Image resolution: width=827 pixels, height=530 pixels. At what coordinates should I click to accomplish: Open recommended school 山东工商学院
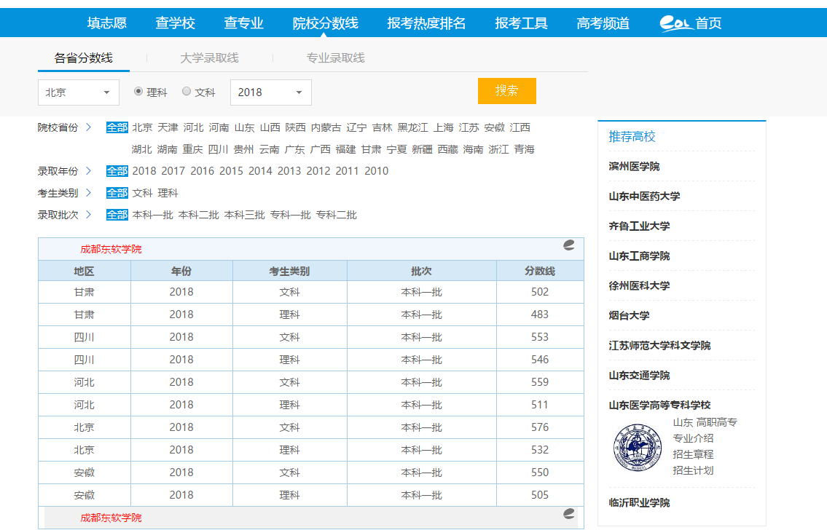pos(639,256)
